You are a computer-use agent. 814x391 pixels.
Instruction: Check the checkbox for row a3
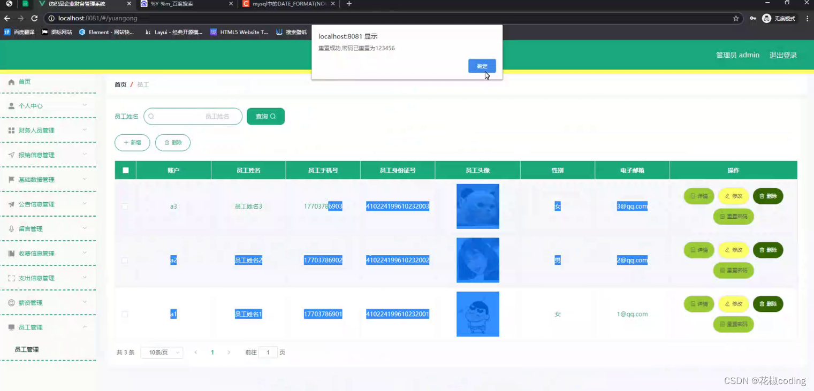125,206
